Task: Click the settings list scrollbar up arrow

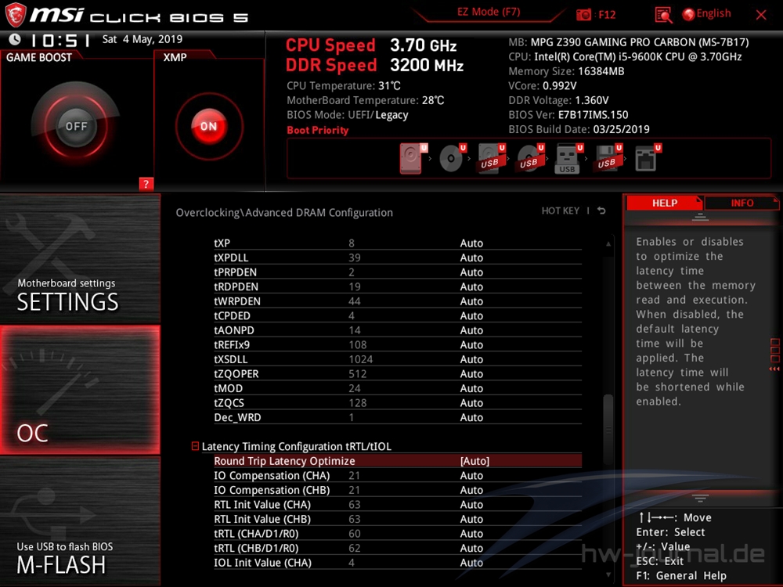Action: (x=608, y=244)
